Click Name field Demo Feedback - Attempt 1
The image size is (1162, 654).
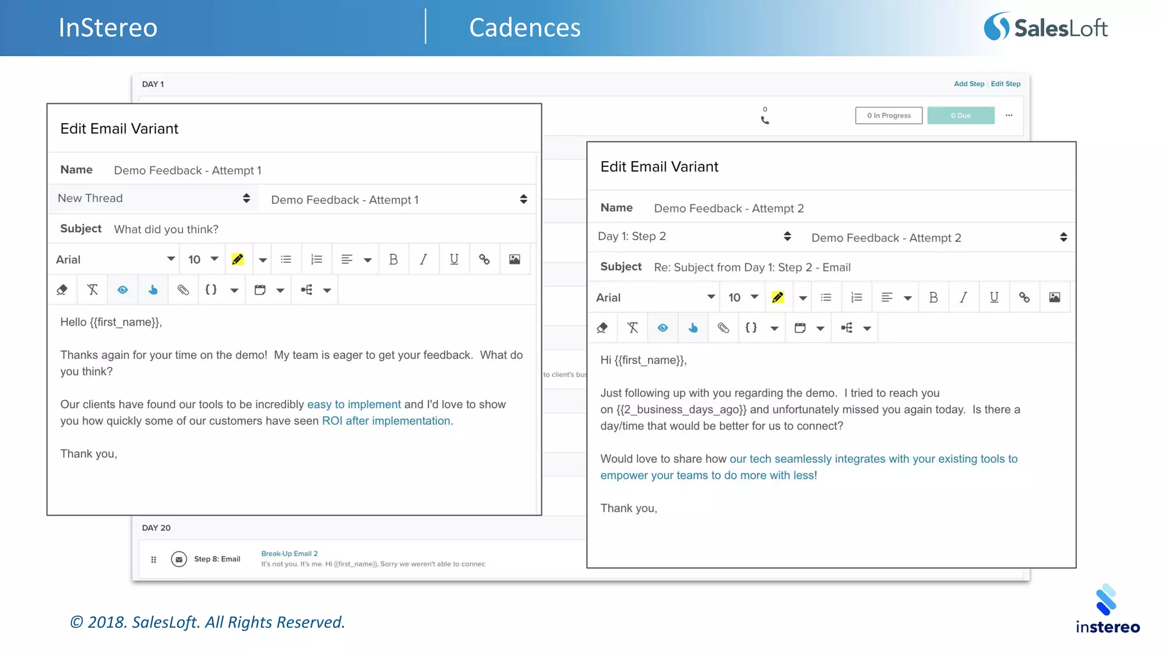188,170
